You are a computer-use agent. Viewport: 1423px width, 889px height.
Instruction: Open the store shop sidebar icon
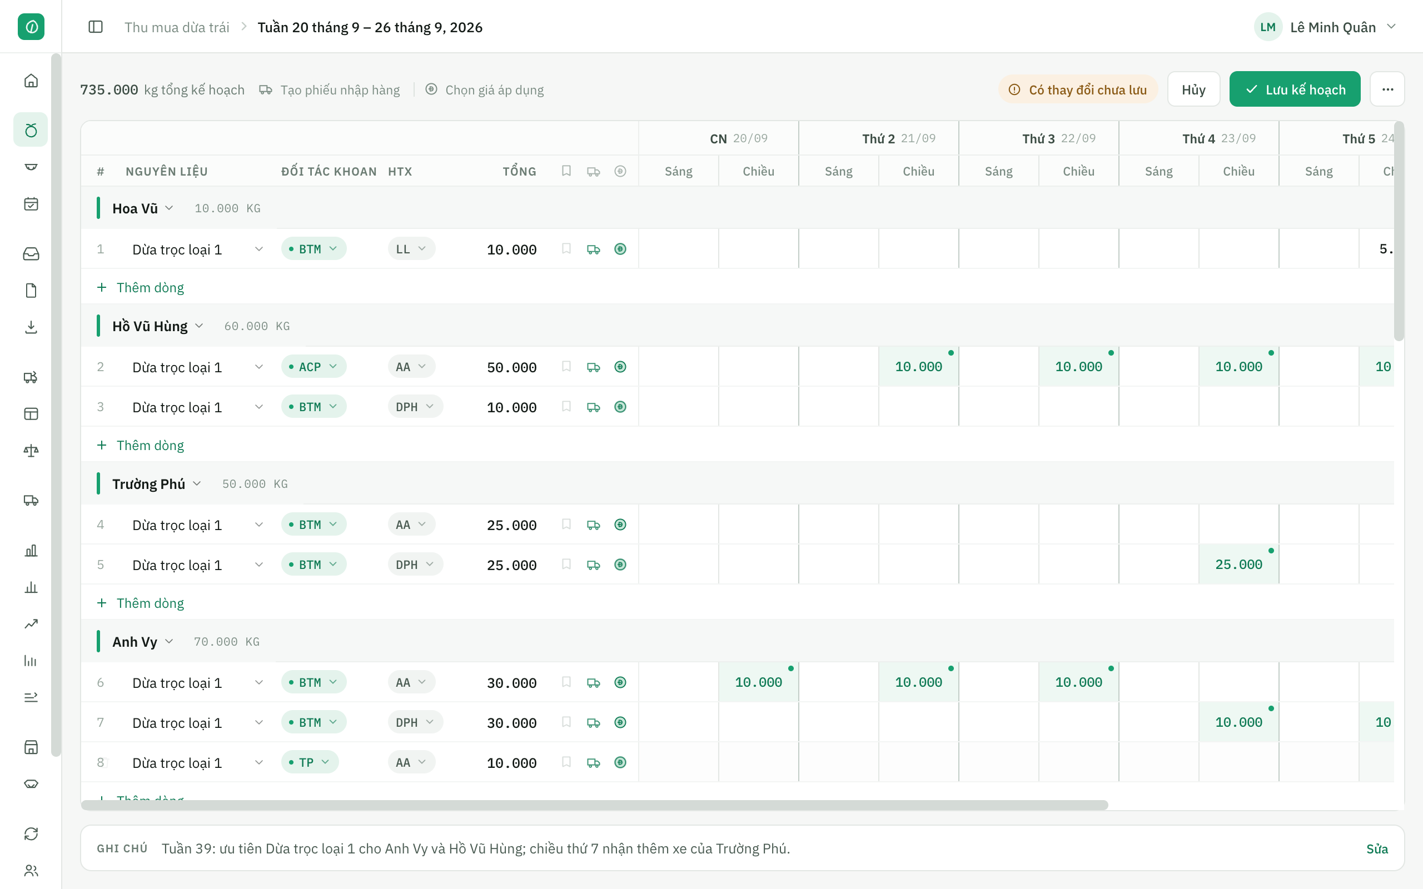coord(31,747)
